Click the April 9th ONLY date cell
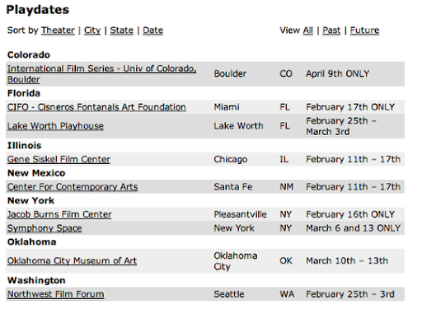The height and width of the screenshot is (314, 422). 338,74
